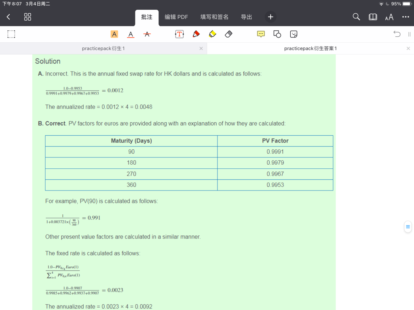
Task: Collapse the toolbar using double-bar handle
Action: 409,34
